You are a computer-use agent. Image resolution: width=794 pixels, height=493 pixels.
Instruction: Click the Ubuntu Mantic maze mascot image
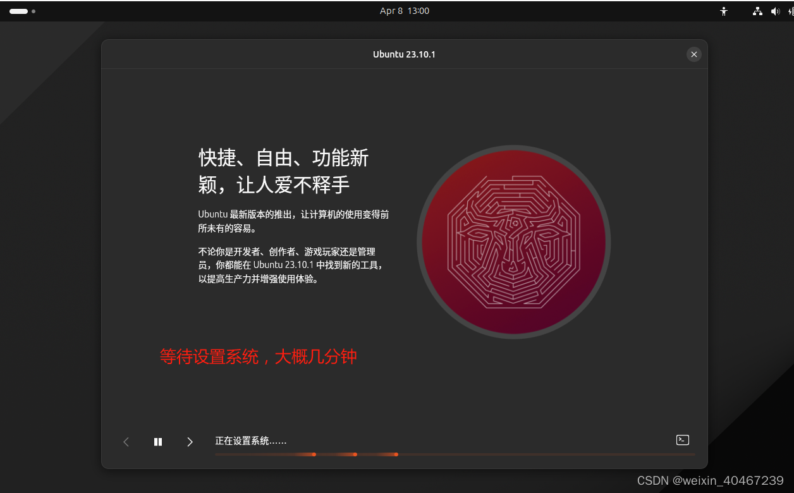(x=513, y=242)
